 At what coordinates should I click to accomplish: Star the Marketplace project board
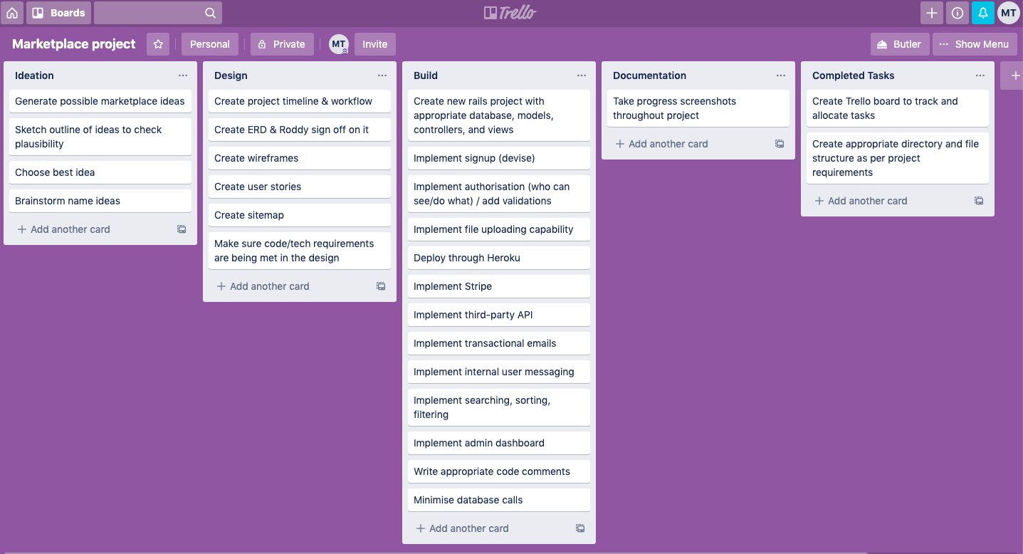[158, 44]
